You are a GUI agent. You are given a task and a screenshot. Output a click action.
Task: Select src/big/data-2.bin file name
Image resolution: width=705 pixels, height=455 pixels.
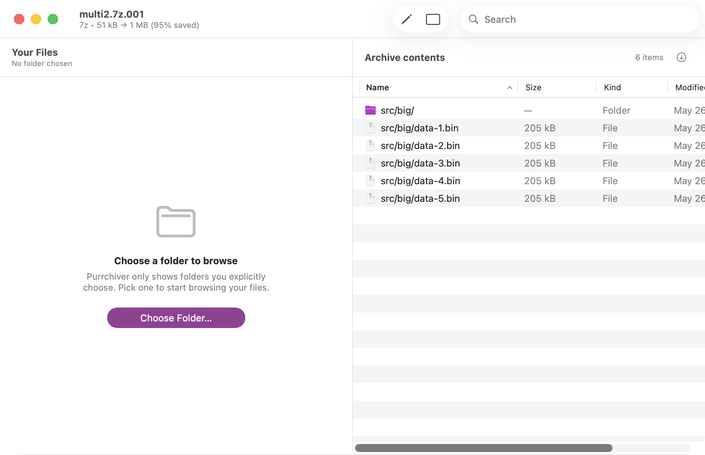click(420, 145)
